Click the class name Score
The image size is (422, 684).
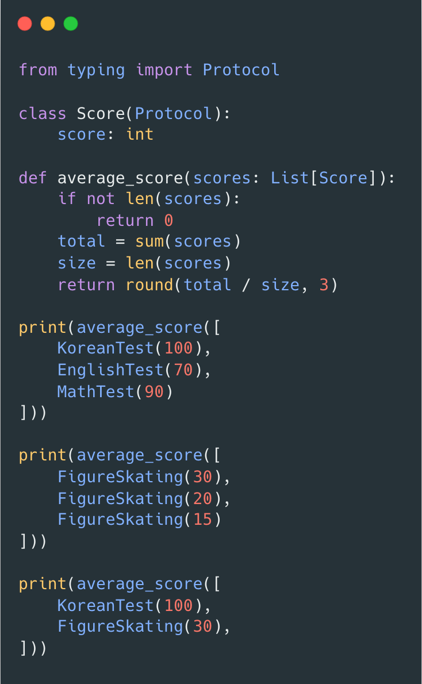coord(101,113)
